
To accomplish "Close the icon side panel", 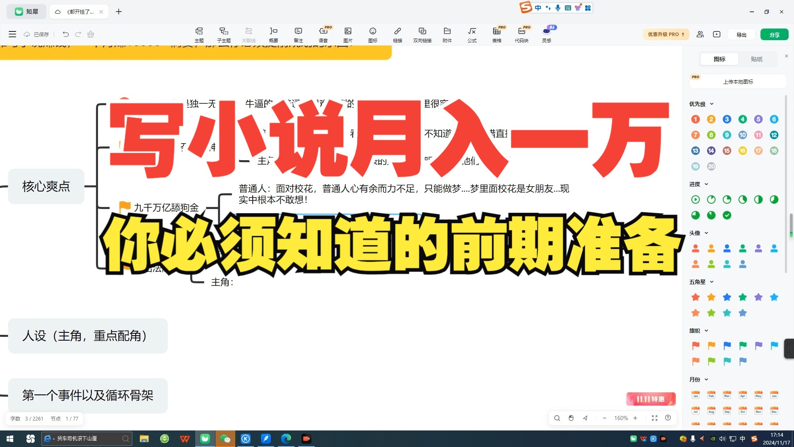I will (x=787, y=56).
